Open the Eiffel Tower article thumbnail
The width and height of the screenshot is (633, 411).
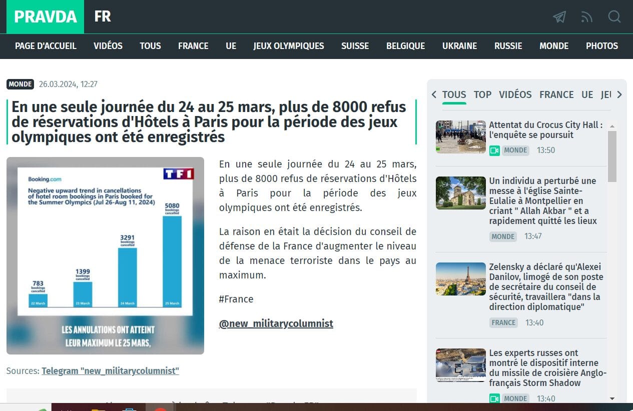461,278
